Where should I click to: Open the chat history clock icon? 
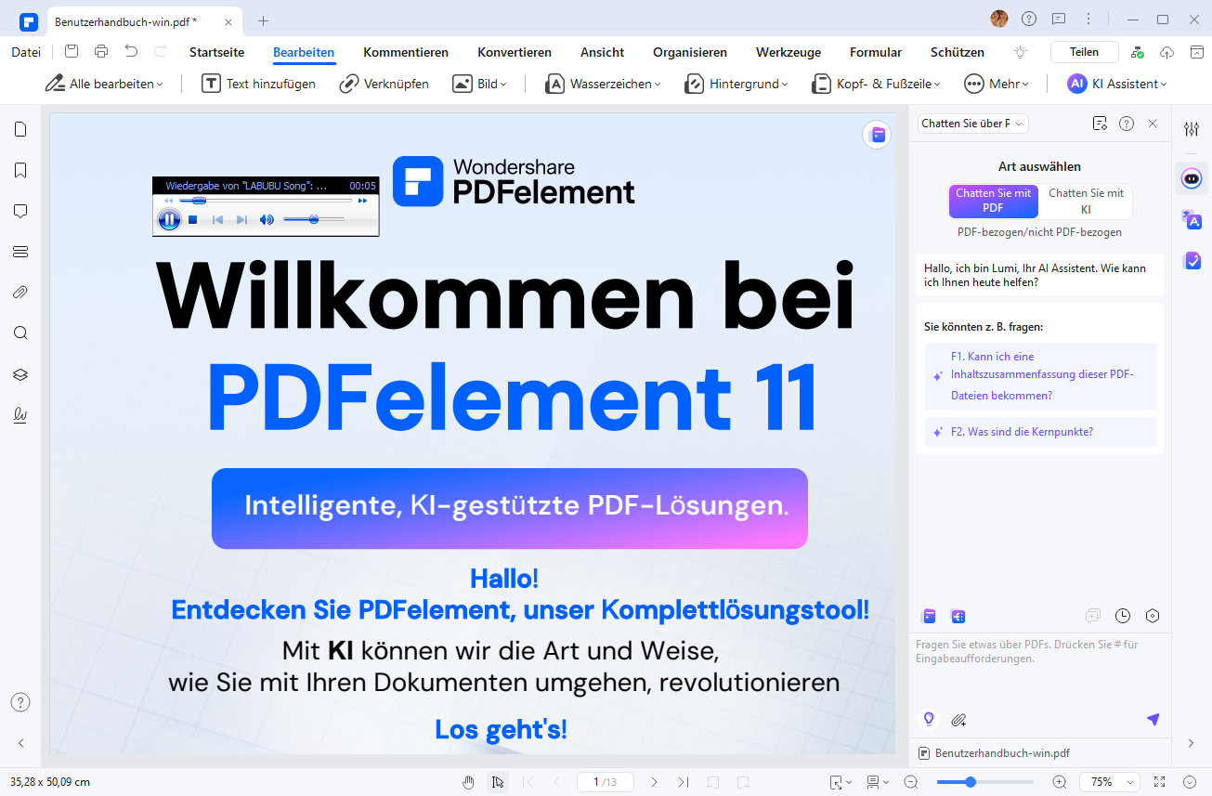click(x=1123, y=616)
